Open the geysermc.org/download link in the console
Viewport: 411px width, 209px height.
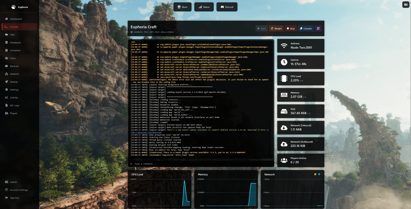point(146,132)
